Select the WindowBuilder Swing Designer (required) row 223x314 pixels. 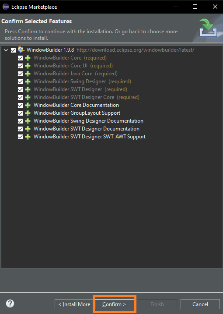(x=82, y=81)
